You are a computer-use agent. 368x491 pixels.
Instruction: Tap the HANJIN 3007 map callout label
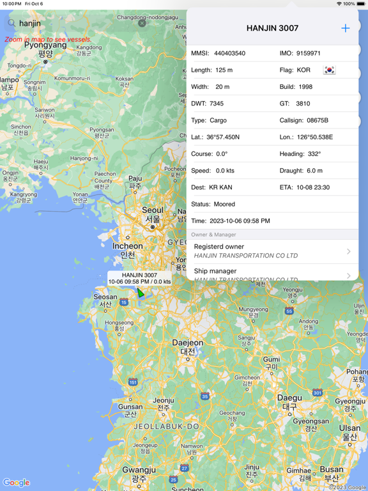[139, 278]
